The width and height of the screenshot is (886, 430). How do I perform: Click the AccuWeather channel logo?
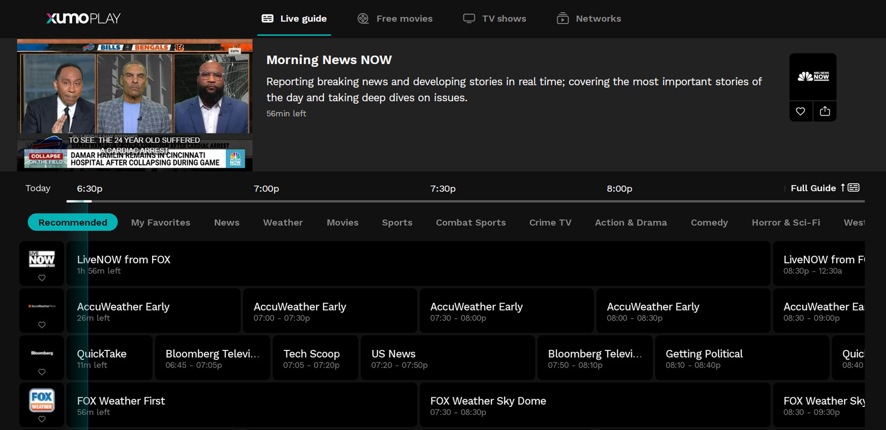point(42,306)
